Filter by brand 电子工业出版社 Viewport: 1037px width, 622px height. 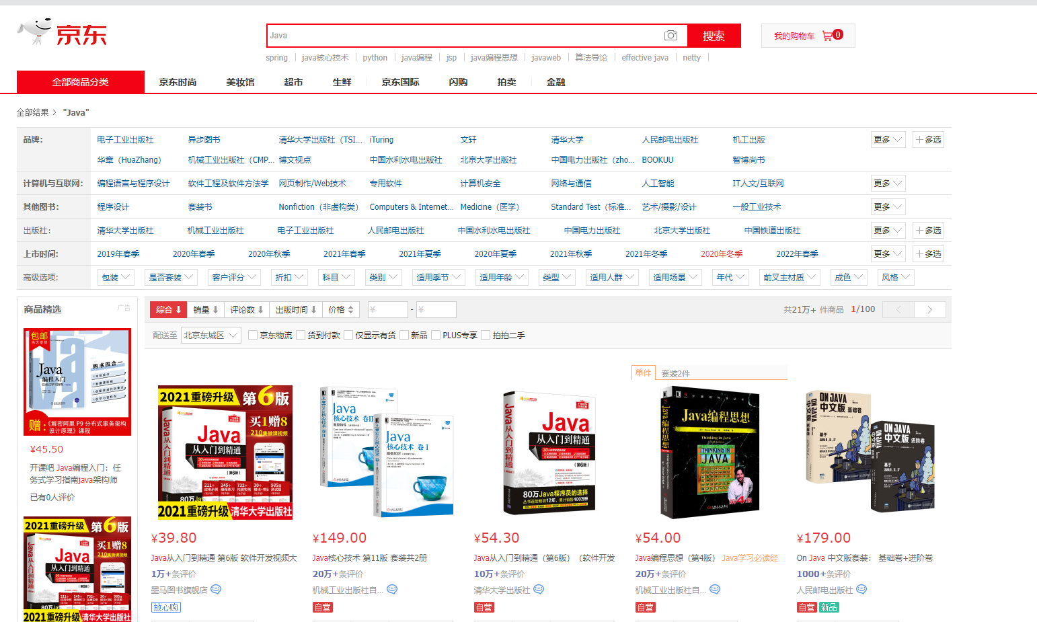pos(125,140)
